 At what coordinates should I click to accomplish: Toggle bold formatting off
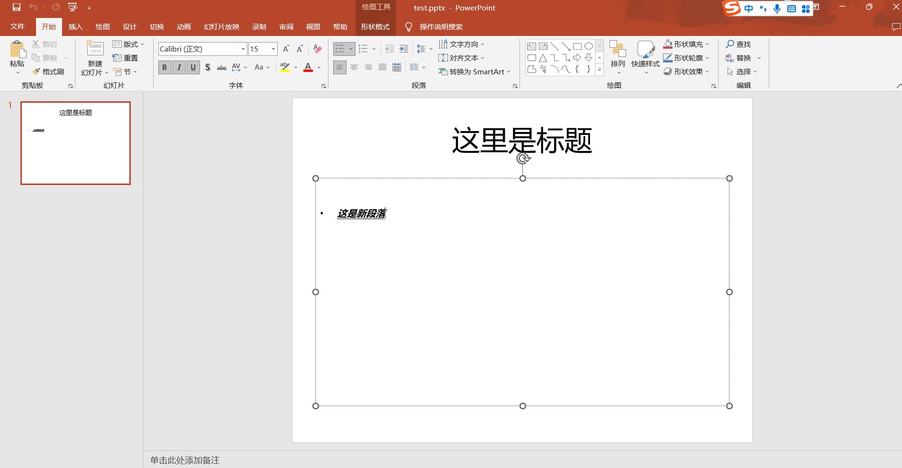pos(164,67)
